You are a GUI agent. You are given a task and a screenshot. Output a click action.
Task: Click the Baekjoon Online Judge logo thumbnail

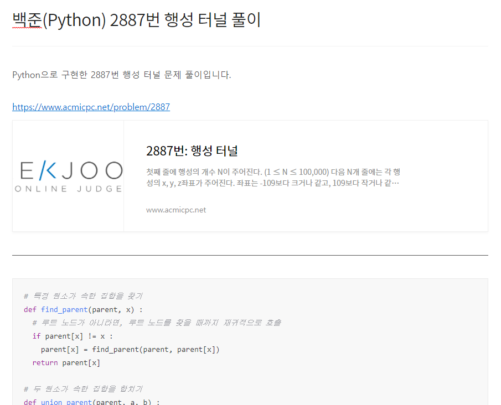(68, 176)
